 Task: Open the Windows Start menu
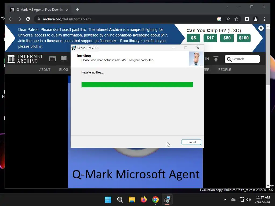coord(108,200)
